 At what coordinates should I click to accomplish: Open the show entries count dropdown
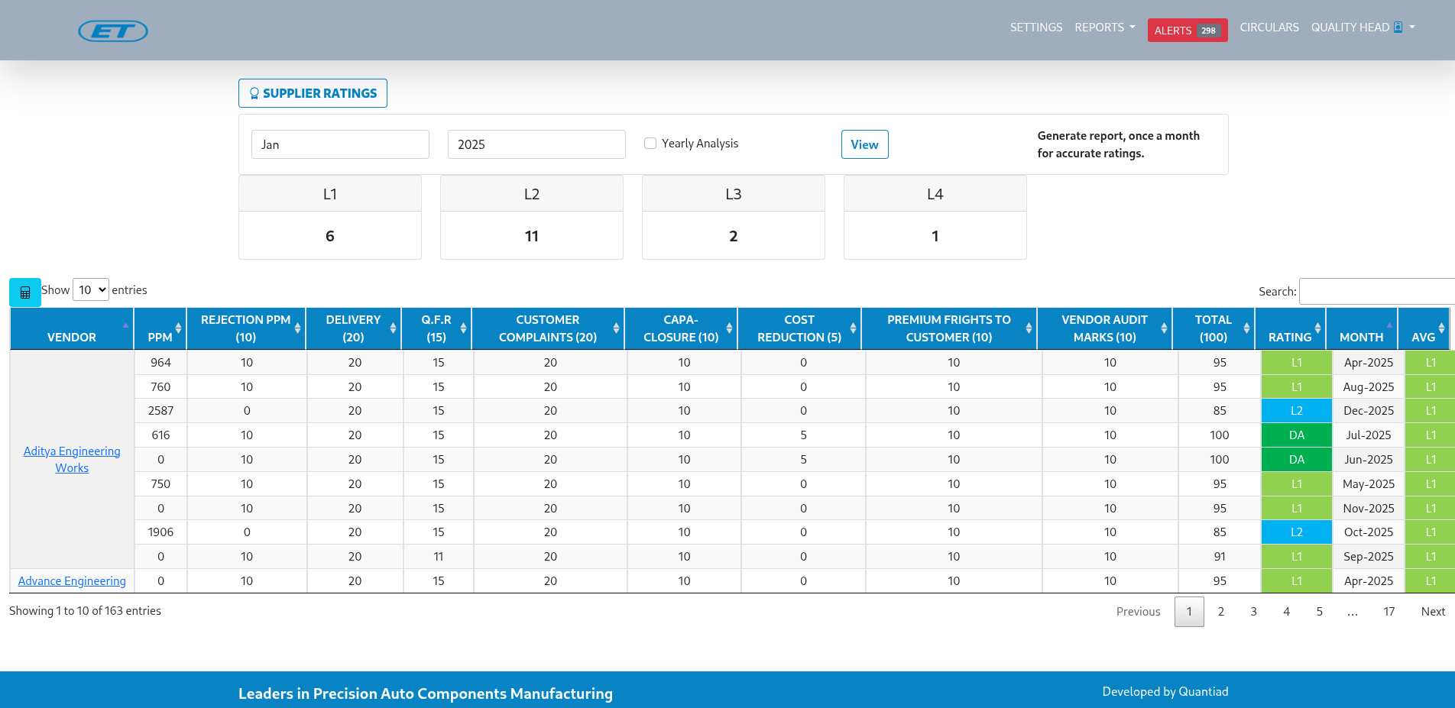[91, 290]
